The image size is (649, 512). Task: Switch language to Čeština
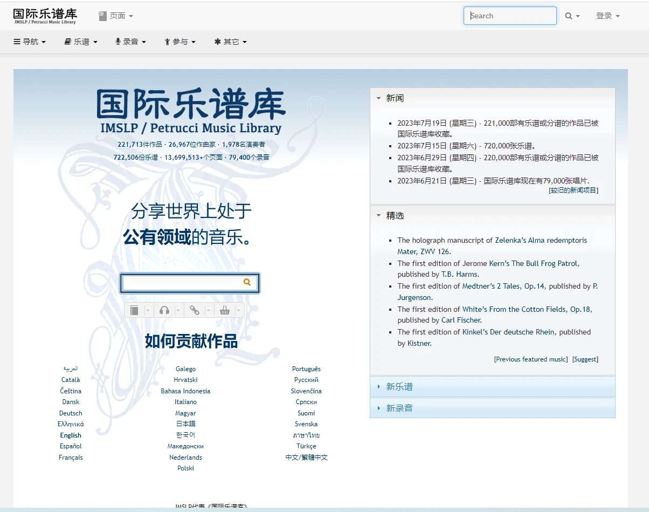pos(71,391)
